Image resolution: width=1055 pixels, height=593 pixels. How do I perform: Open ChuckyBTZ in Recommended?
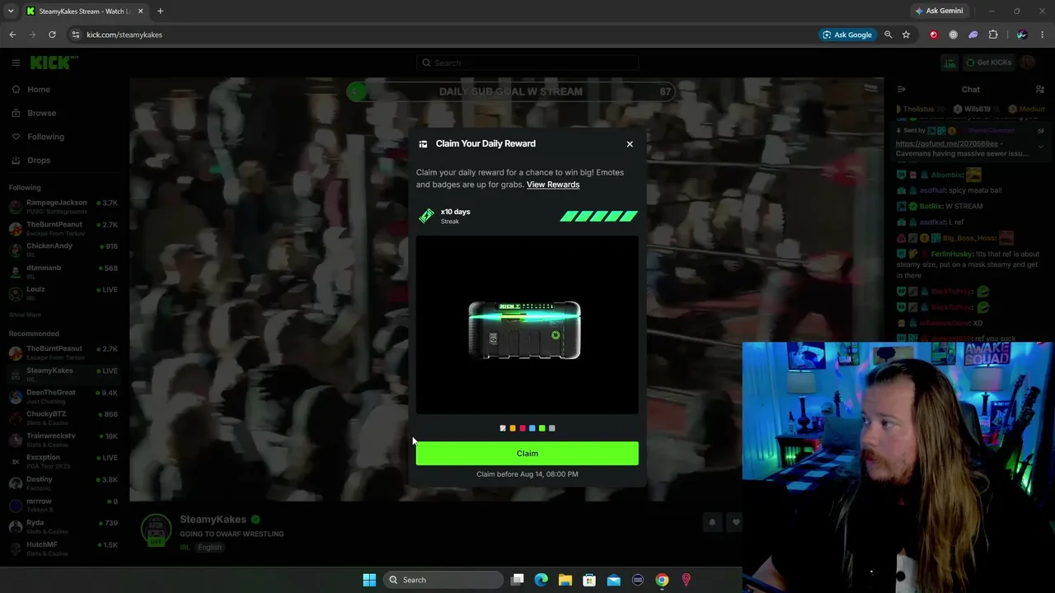64,418
